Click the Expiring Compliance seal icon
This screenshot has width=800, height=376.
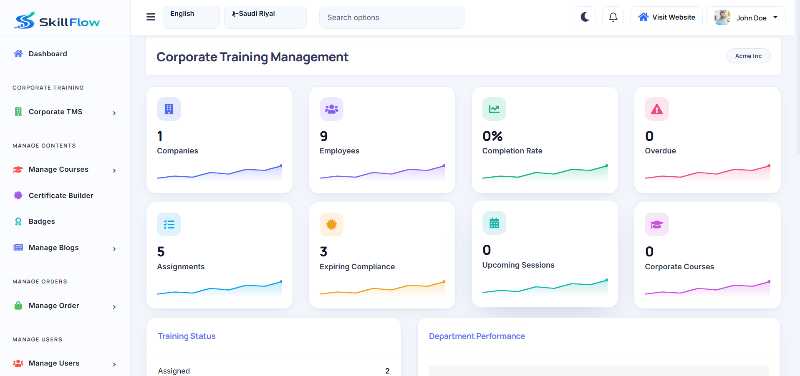[x=331, y=225]
